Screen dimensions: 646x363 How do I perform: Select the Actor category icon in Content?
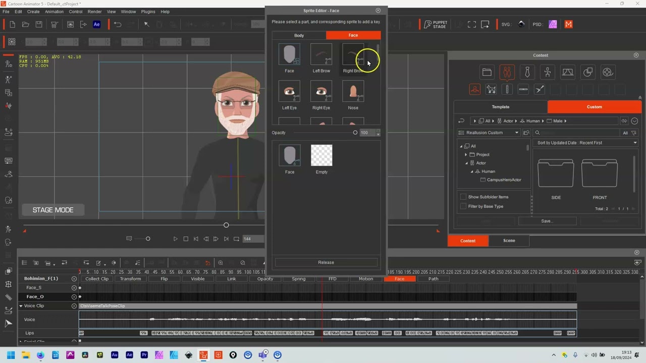507,73
